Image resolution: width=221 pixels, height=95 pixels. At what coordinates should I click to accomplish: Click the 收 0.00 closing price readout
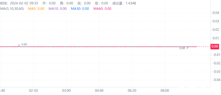[101, 3]
